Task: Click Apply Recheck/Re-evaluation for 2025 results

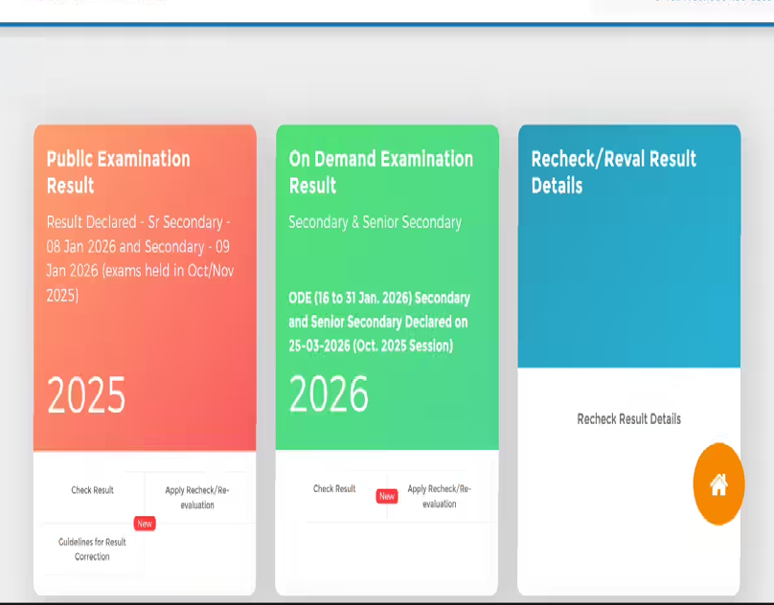Action: (x=196, y=495)
